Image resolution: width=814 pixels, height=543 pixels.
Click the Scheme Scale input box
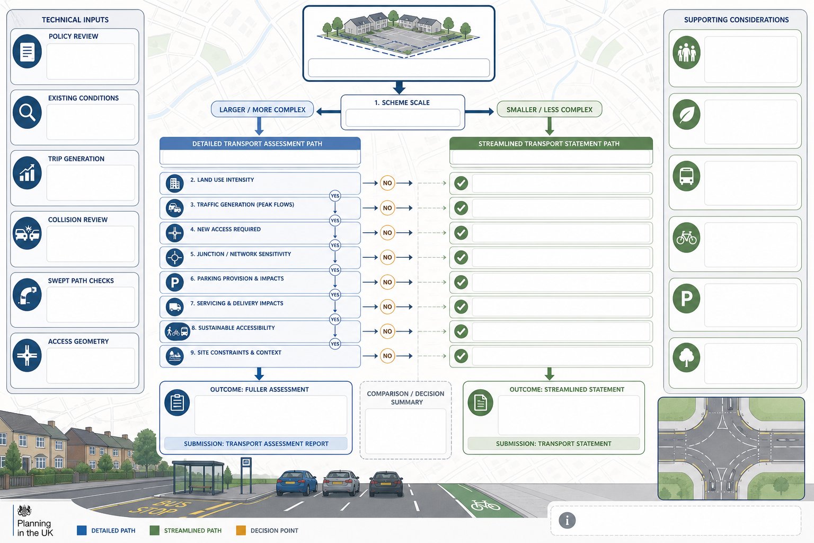[403, 118]
